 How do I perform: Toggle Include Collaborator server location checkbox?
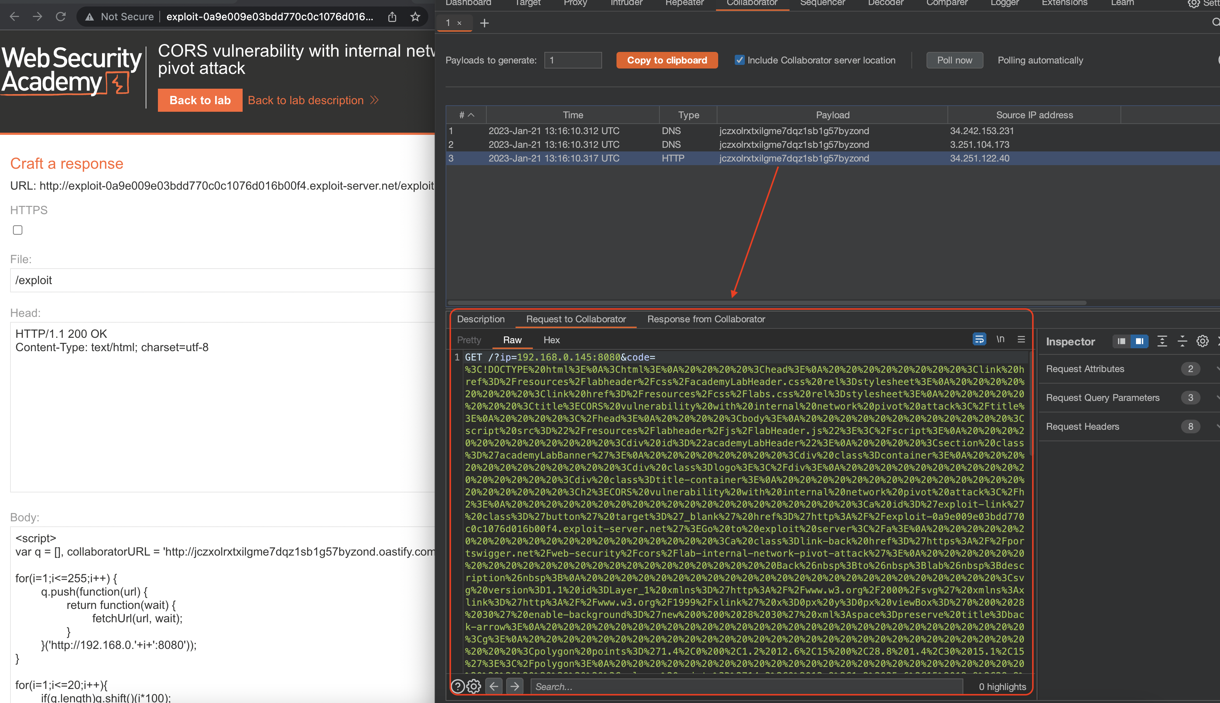pos(739,60)
